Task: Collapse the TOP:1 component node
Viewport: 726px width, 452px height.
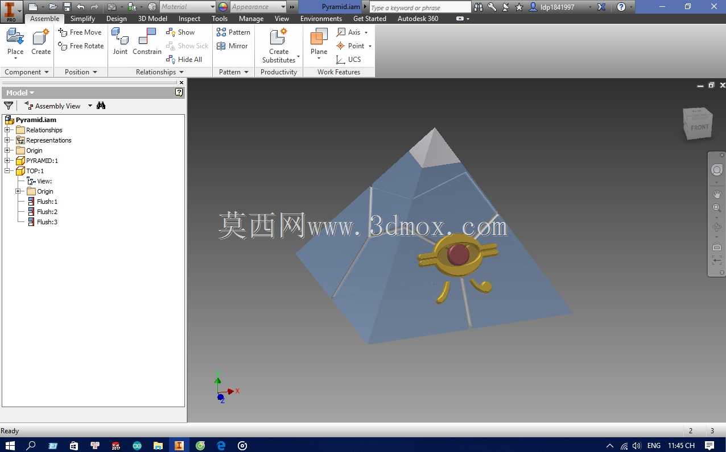Action: tap(7, 171)
